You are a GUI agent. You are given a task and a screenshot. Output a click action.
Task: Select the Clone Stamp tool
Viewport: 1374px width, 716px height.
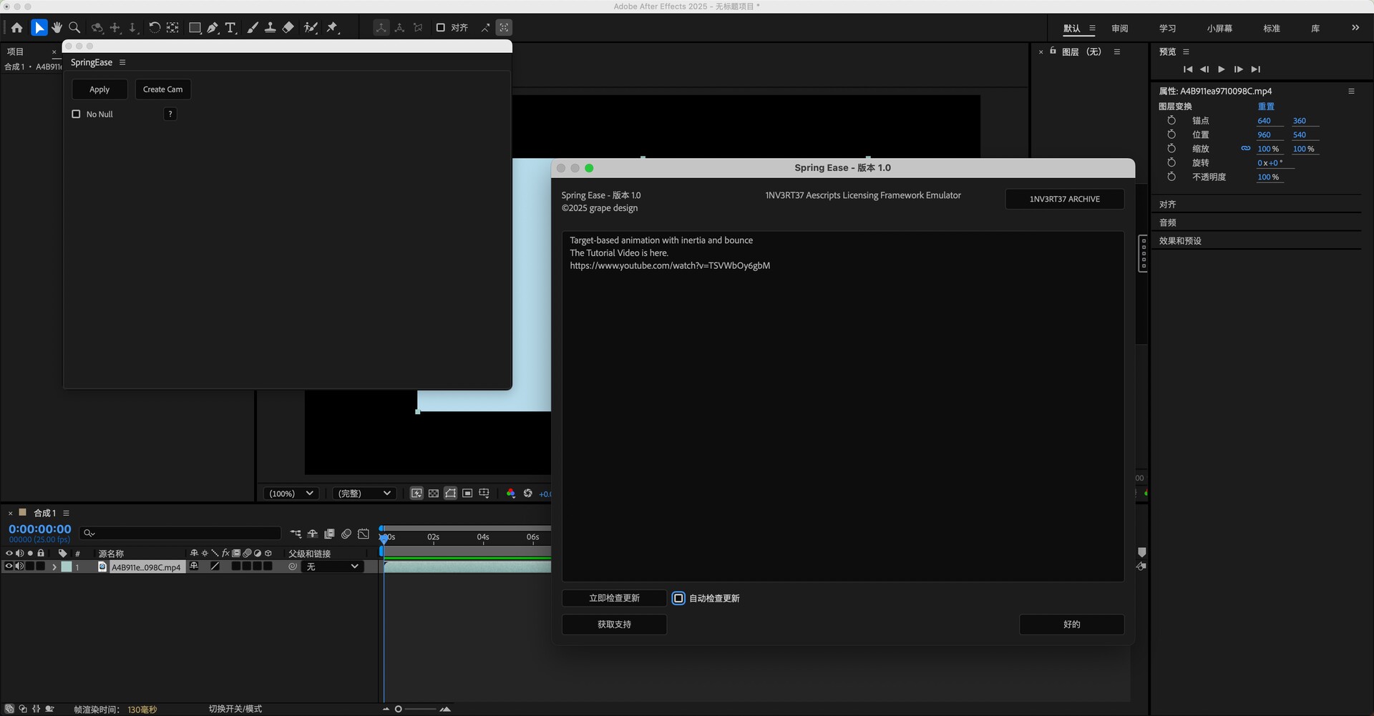[270, 28]
